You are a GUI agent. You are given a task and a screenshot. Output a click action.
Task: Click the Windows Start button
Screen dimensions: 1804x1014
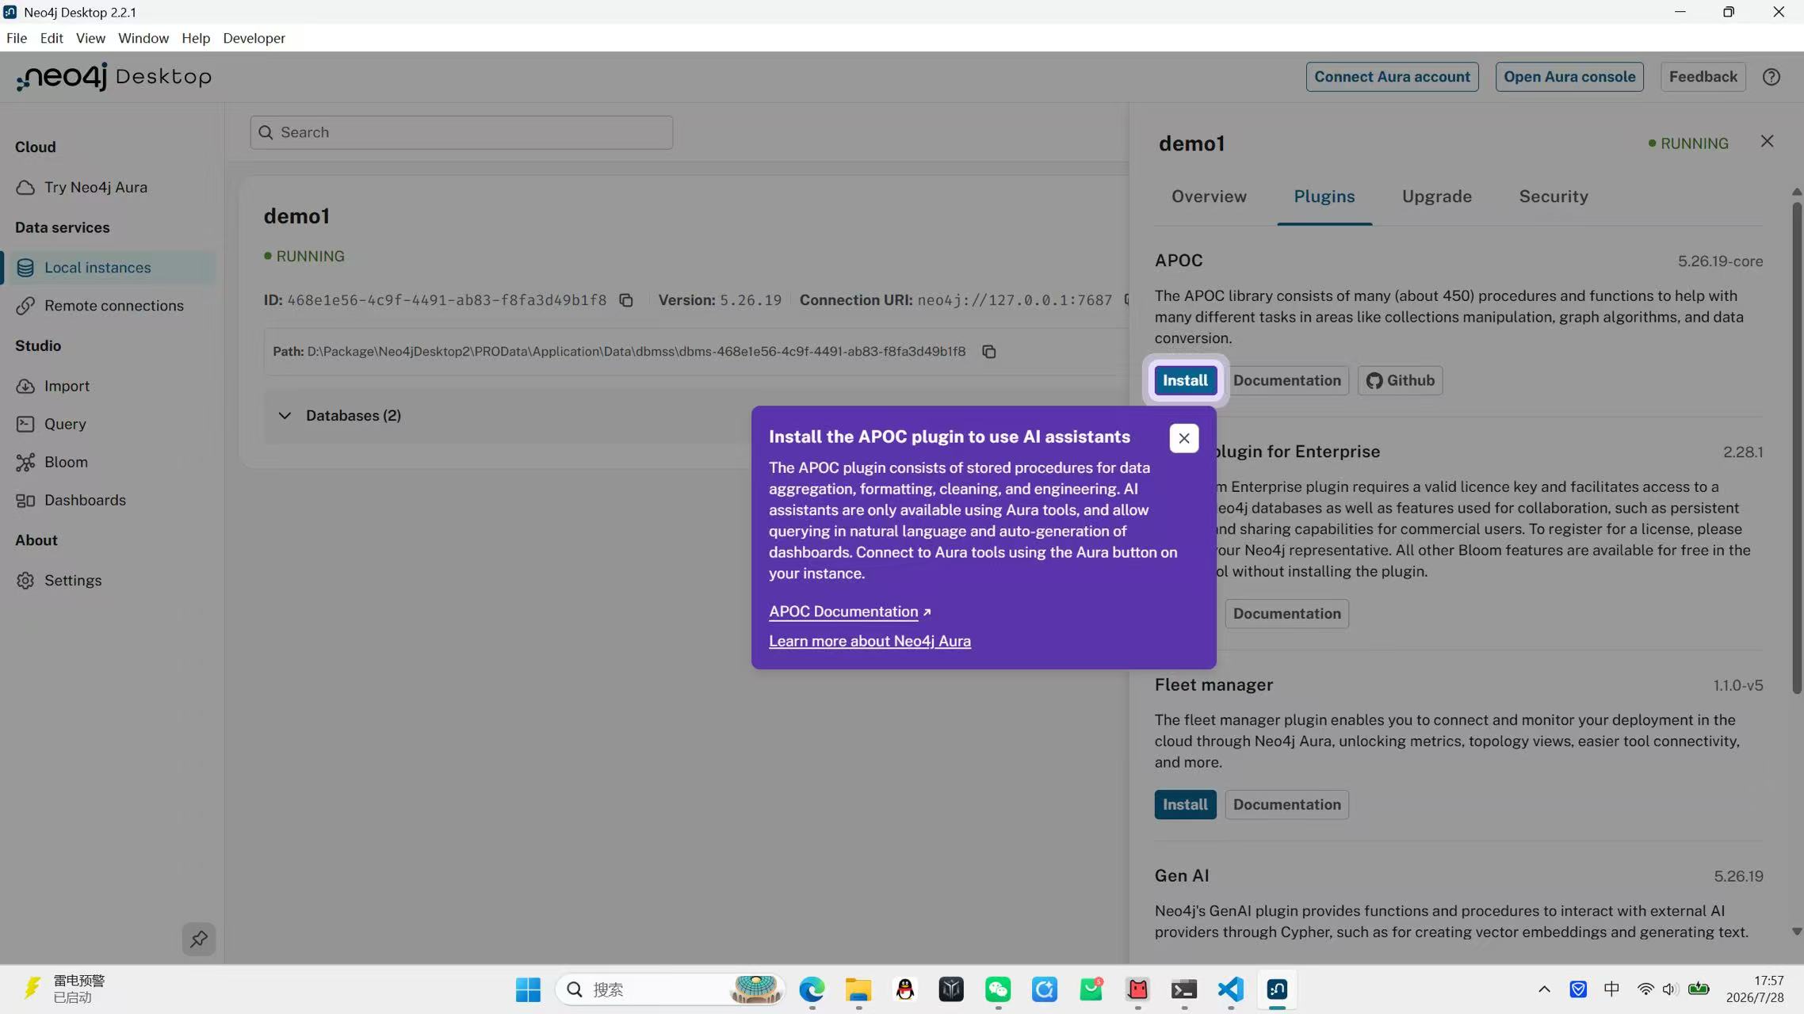click(x=528, y=989)
